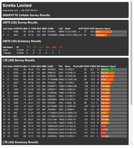The width and height of the screenshot is (134, 148).
Task: Click the RSRQ column header
Action: (93, 66)
